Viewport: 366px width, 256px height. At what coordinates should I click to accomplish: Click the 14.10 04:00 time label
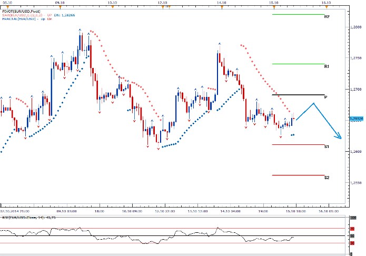coord(230,211)
